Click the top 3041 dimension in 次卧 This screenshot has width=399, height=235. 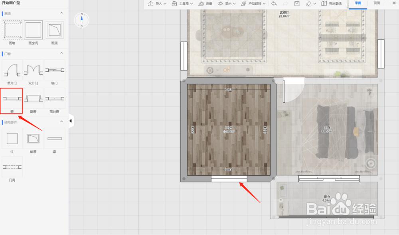(x=229, y=90)
